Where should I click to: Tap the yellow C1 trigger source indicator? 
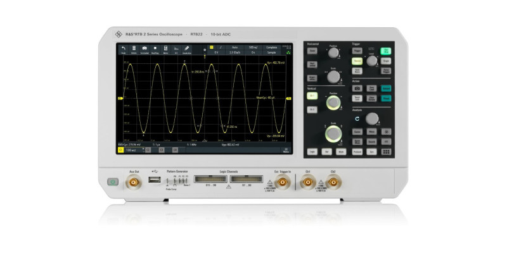(212, 47)
